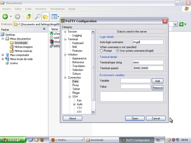
Task: Collapse the Connection category tree node
Action: [x=65, y=77]
